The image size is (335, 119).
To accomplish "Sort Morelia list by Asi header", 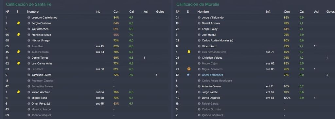I will [316, 12].
